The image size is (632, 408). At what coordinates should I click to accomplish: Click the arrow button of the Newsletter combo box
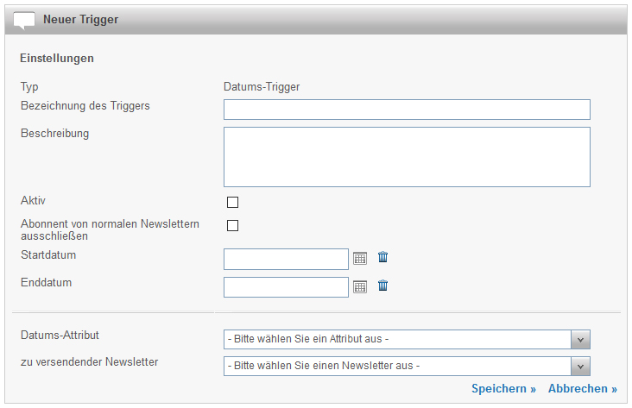tap(581, 366)
